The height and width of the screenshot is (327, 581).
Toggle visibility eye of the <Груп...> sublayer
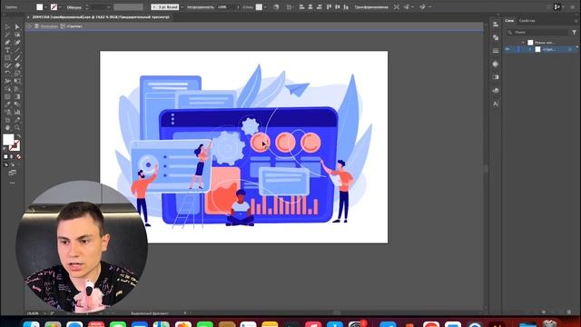(507, 49)
